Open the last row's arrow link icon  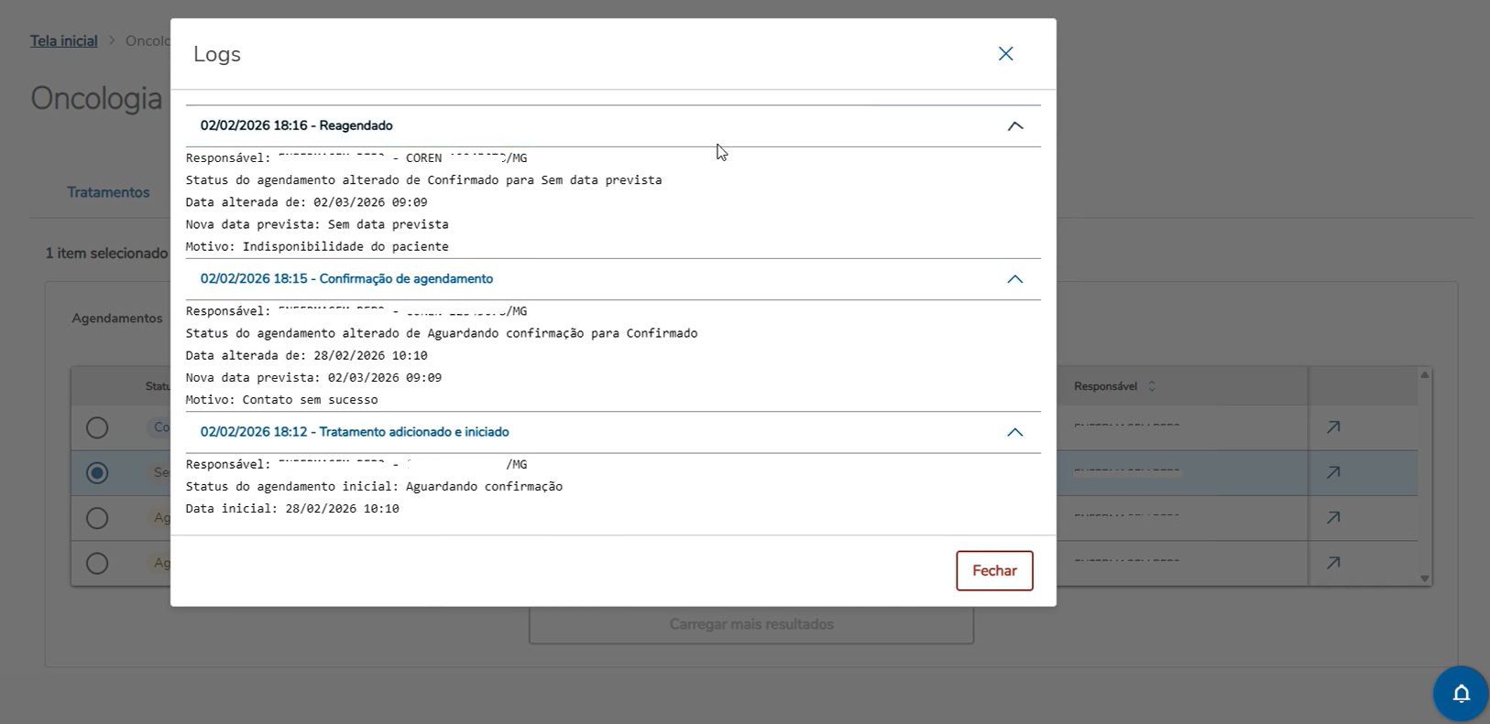pyautogui.click(x=1333, y=563)
